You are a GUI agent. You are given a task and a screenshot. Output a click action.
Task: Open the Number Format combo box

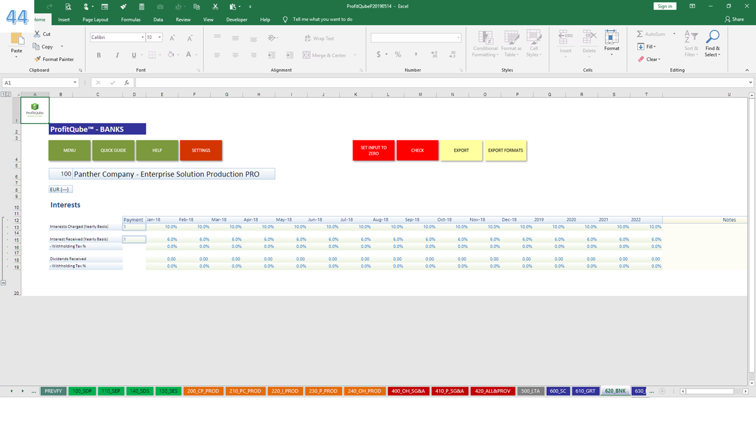416,37
